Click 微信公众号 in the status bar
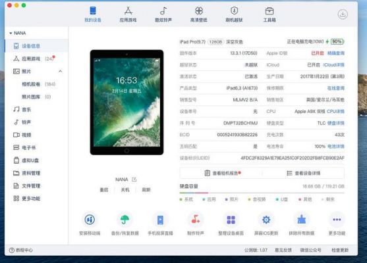Image resolution: width=367 pixels, height=263 pixels. [310, 250]
